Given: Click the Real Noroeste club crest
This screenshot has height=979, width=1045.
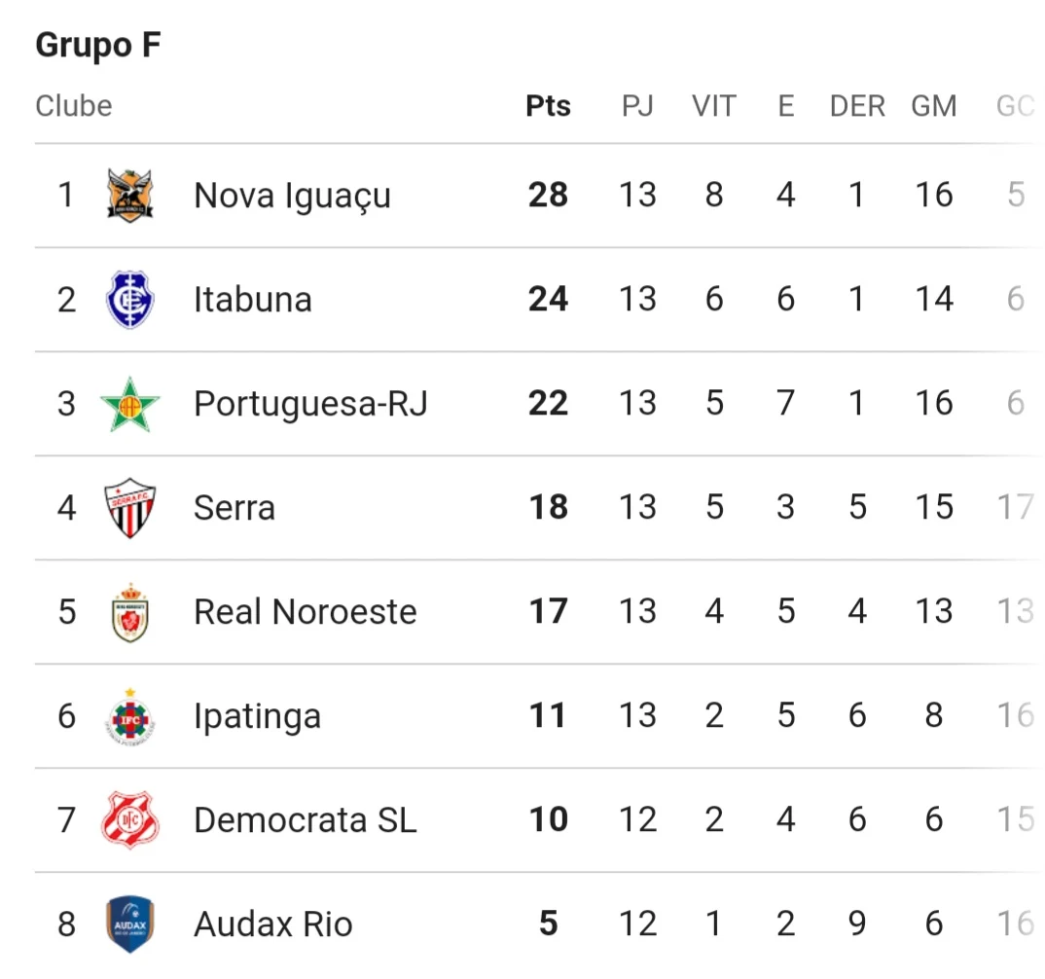Looking at the screenshot, I should click(130, 612).
